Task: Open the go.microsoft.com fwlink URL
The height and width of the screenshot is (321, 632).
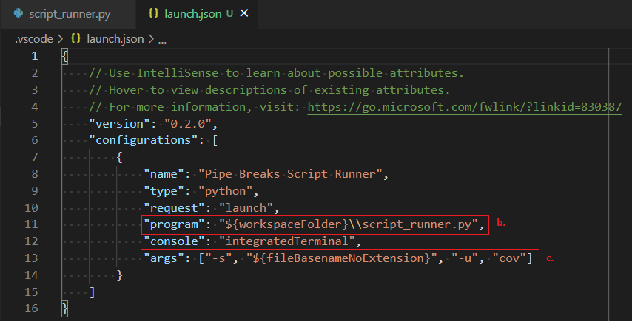Action: click(x=464, y=107)
